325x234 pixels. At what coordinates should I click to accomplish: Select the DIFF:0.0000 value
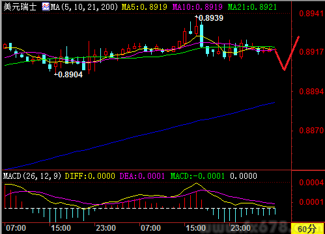click(x=90, y=176)
